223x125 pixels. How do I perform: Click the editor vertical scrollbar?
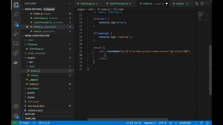[x=210, y=70]
